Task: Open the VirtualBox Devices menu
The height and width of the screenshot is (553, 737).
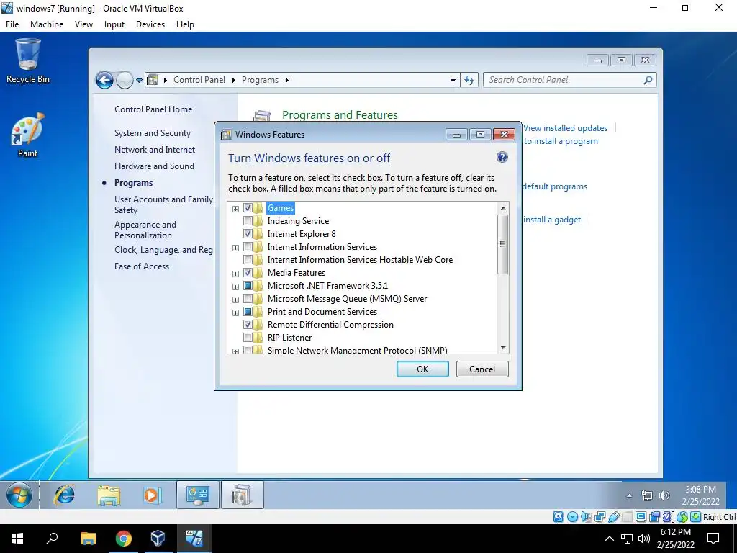Action: tap(150, 24)
